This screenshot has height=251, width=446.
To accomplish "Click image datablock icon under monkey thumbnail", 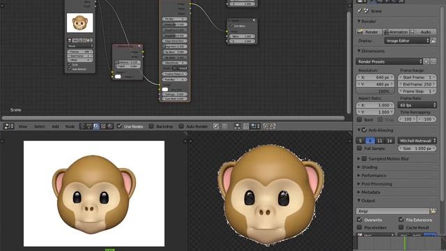I will pyautogui.click(x=70, y=40).
